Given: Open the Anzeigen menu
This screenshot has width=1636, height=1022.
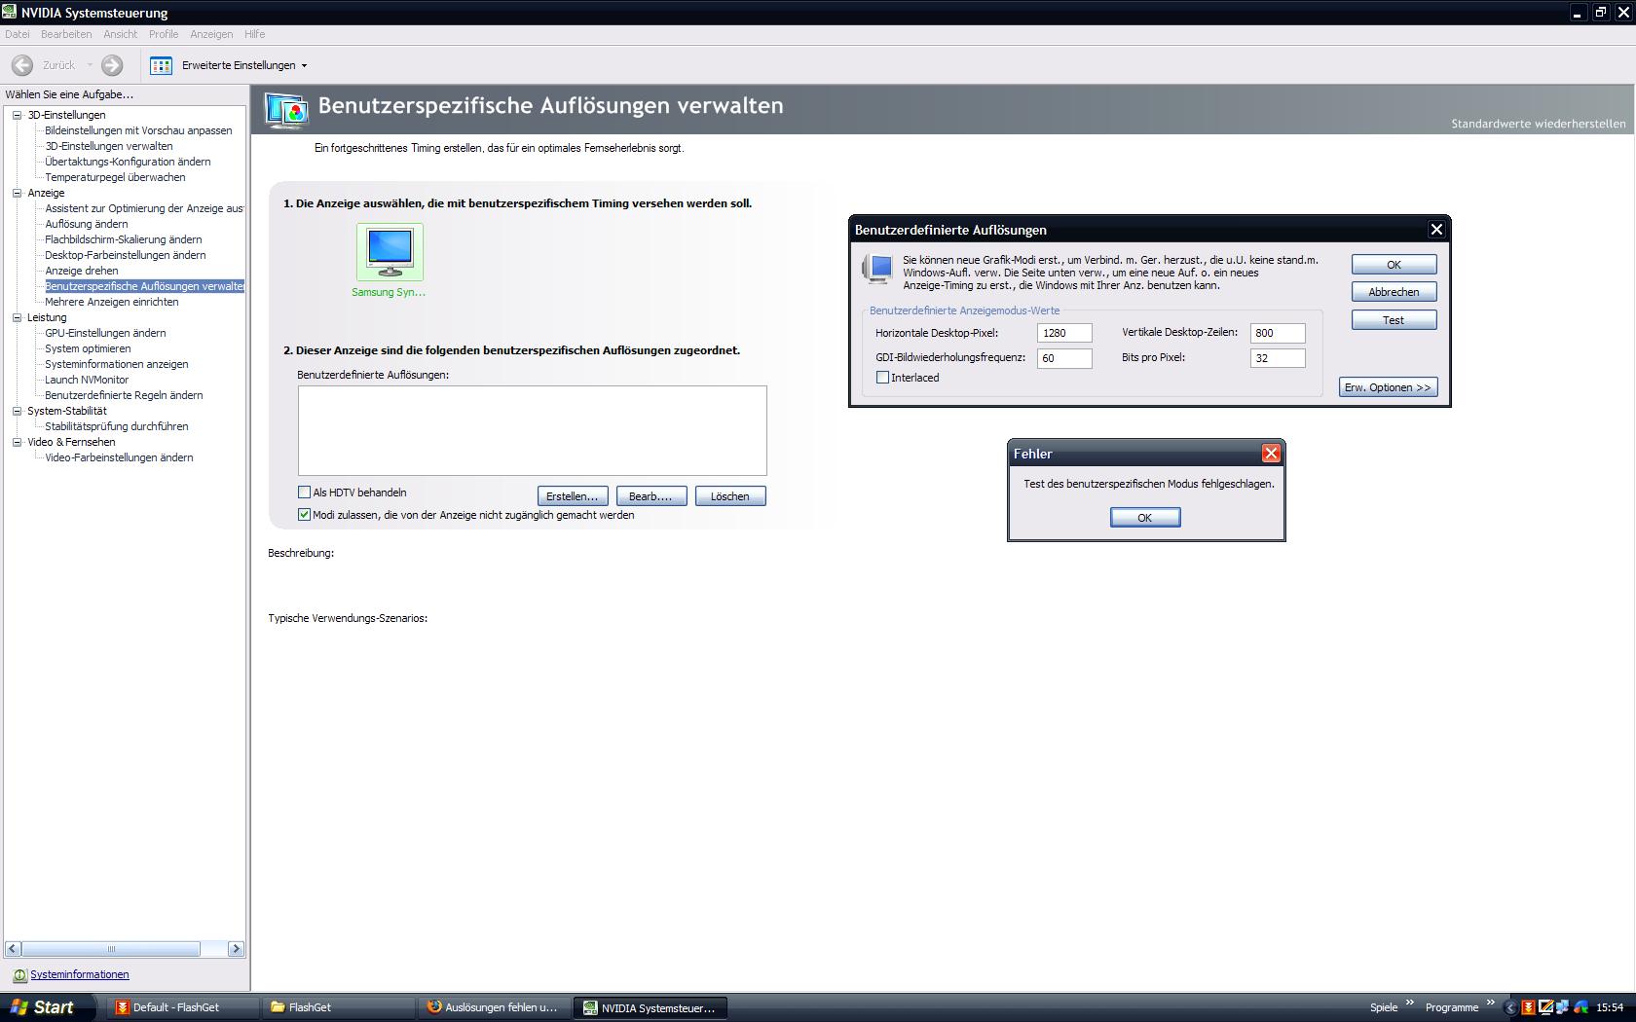Looking at the screenshot, I should [211, 34].
